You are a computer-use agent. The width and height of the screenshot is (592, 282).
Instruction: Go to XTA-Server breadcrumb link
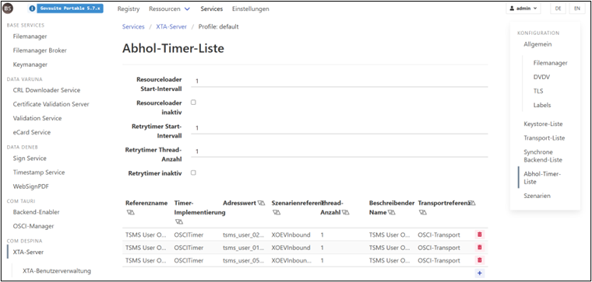[171, 26]
